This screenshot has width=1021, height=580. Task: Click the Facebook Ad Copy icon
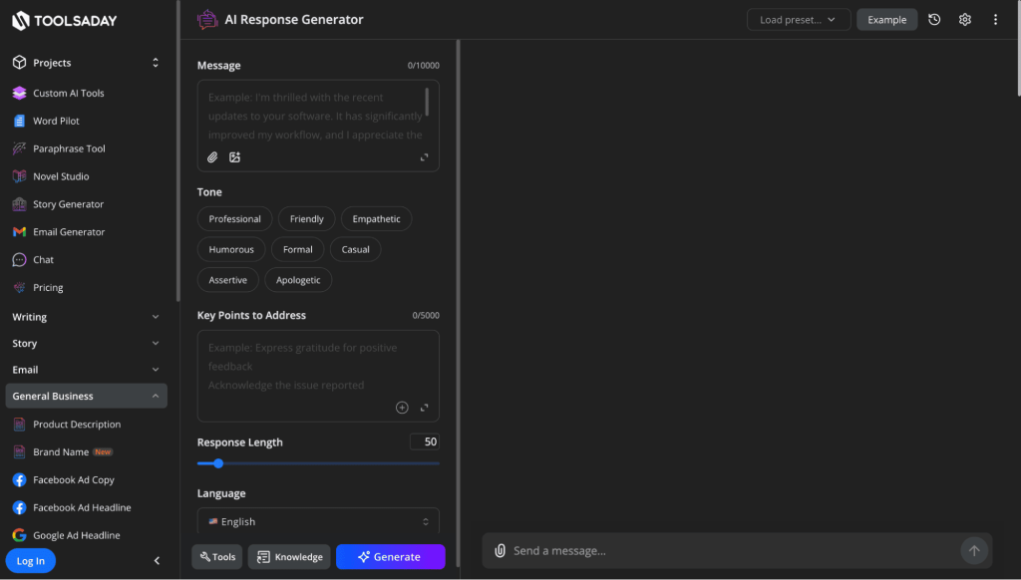click(x=20, y=479)
